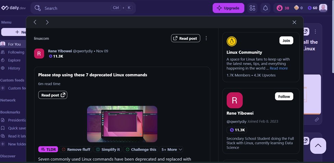Expand the 5+ More dropdown

(x=171, y=149)
